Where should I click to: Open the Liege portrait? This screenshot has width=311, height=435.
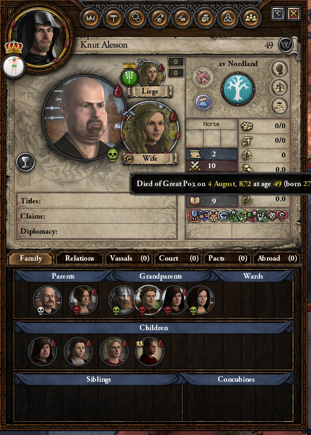(150, 75)
